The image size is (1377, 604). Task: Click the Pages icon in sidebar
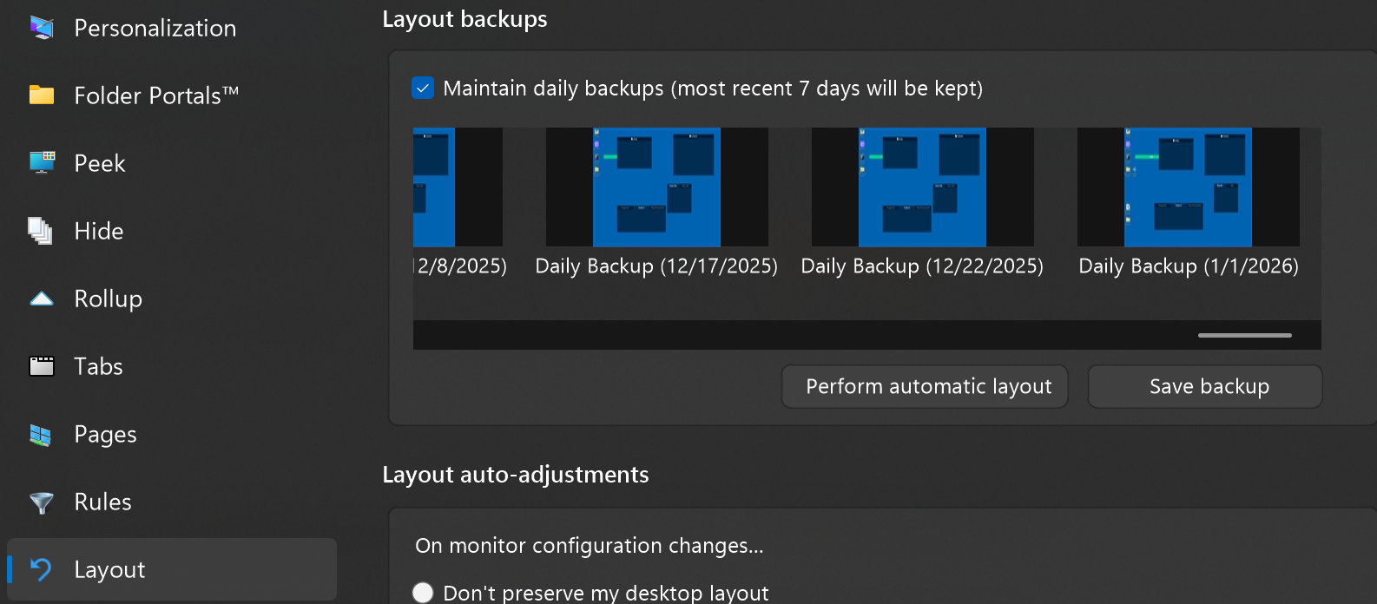(x=41, y=434)
